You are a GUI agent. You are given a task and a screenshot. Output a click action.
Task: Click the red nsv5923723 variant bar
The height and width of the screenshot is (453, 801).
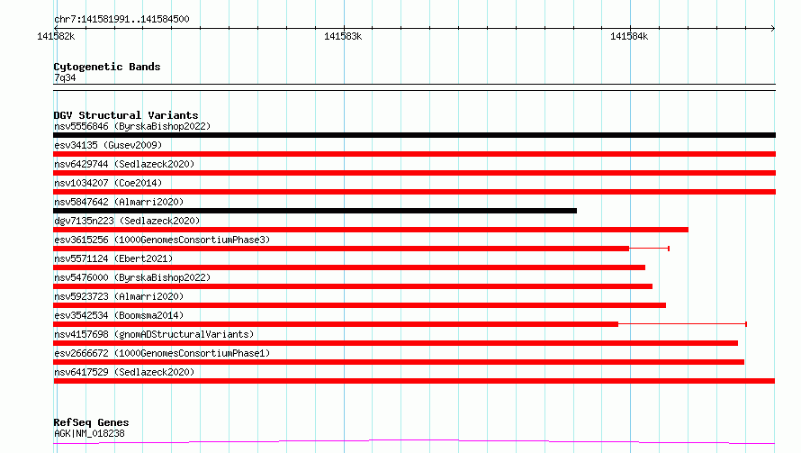[359, 305]
